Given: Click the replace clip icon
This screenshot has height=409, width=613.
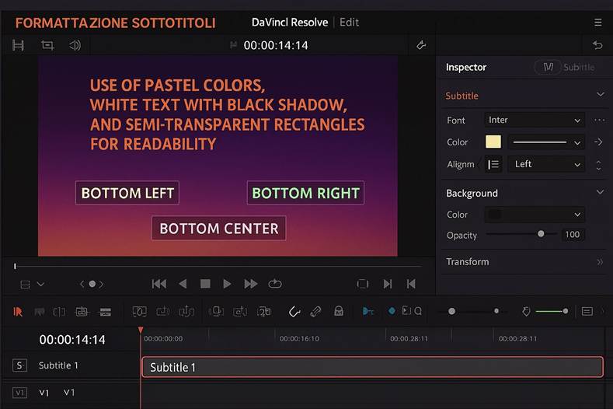Looking at the screenshot, I should coord(186,312).
